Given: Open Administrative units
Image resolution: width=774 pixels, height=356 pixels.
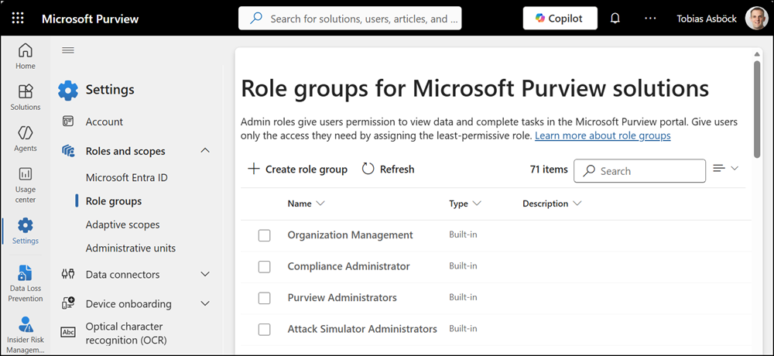Looking at the screenshot, I should click(130, 248).
